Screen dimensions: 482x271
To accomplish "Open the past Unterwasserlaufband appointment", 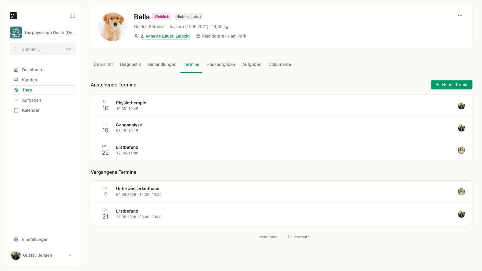I will pos(282,192).
